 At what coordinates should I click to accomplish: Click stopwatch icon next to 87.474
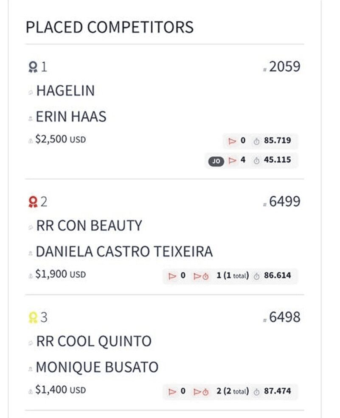click(x=256, y=392)
